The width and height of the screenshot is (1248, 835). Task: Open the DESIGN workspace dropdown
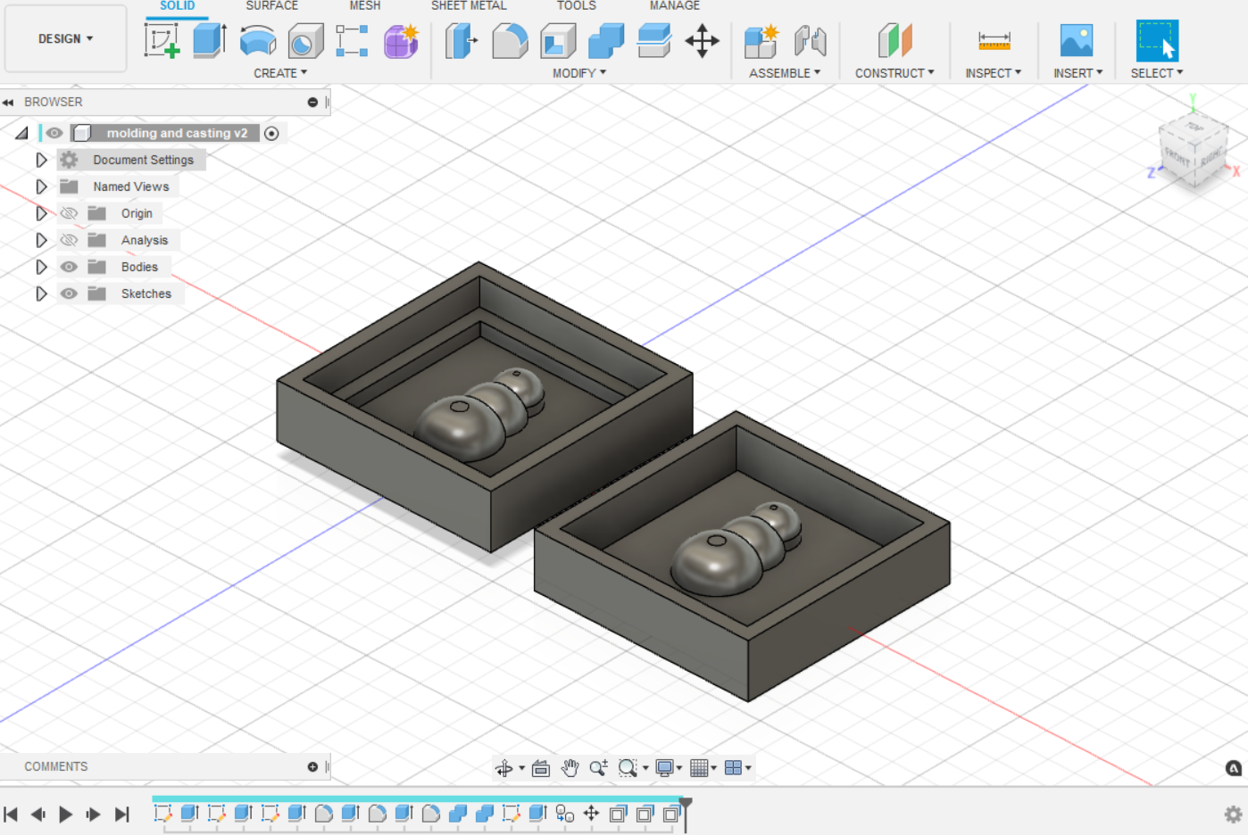pos(65,38)
